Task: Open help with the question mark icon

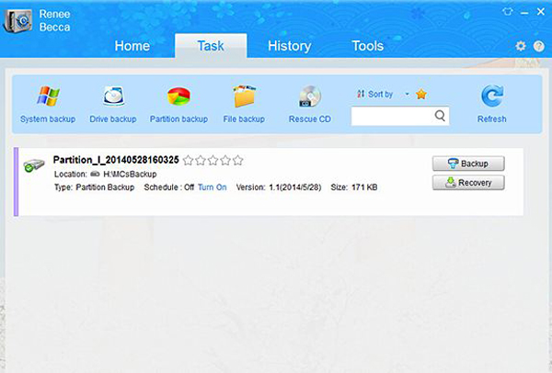Action: [538, 46]
